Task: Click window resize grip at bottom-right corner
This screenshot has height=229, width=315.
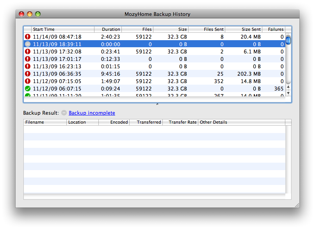Action: (x=296, y=204)
